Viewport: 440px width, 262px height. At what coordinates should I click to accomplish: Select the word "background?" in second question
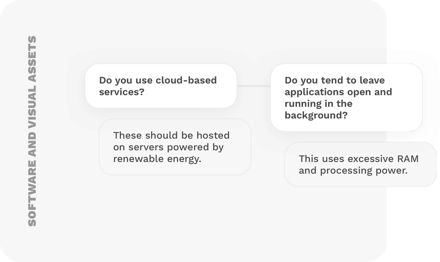click(x=316, y=115)
